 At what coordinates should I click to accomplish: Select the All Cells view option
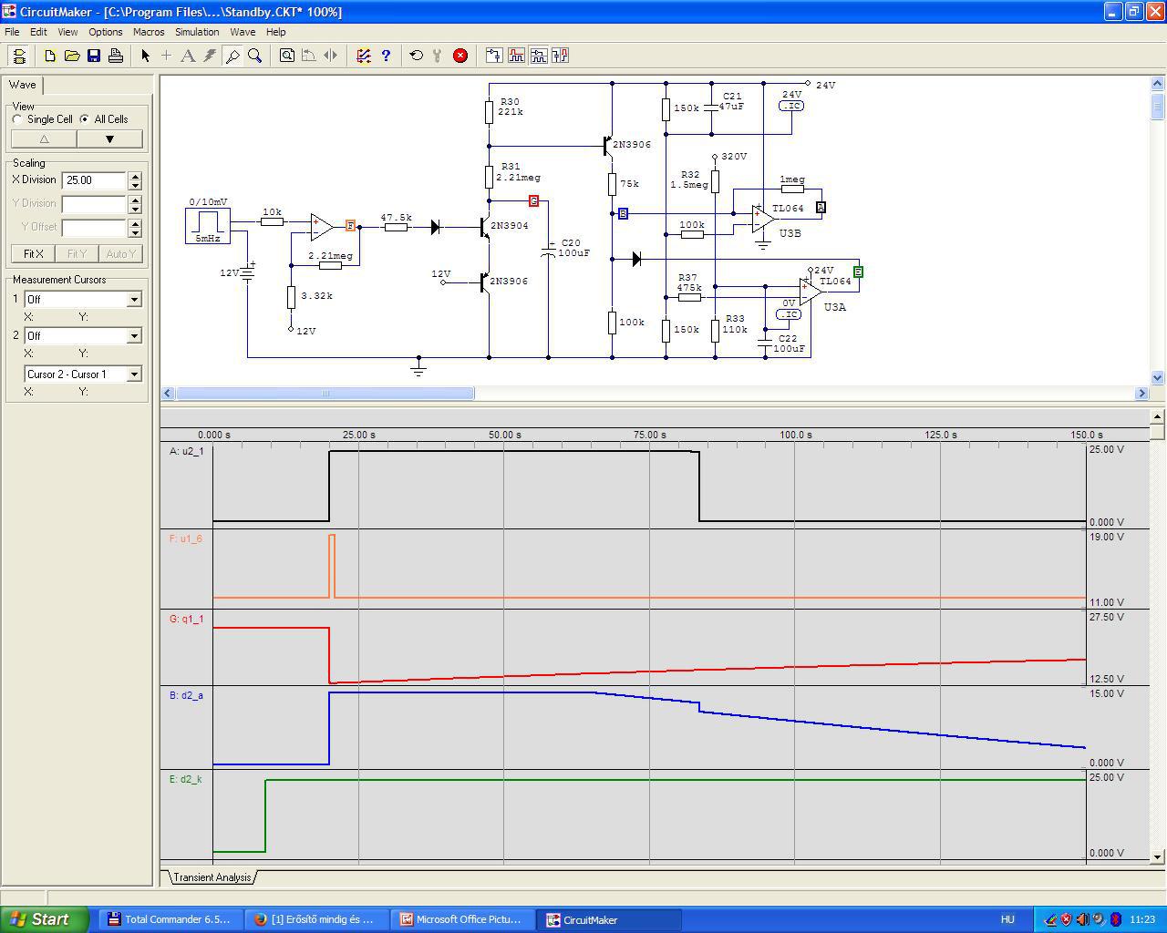(85, 119)
